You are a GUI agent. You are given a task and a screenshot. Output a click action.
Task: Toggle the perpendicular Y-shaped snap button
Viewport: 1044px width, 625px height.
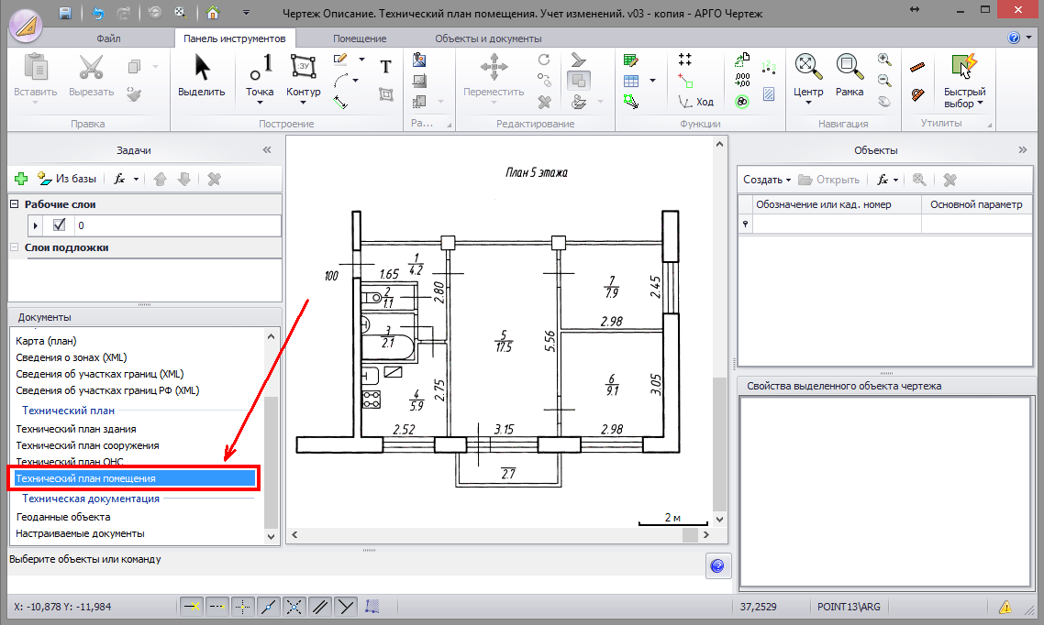(346, 607)
